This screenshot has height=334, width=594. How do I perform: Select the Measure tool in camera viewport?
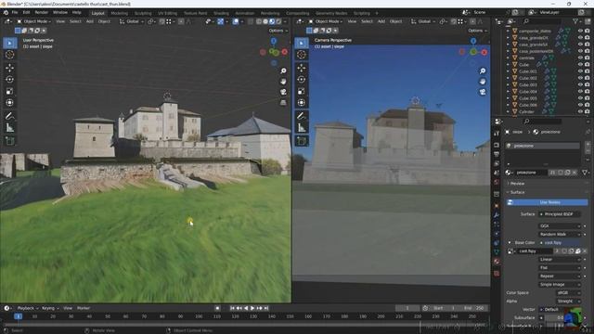pyautogui.click(x=302, y=128)
